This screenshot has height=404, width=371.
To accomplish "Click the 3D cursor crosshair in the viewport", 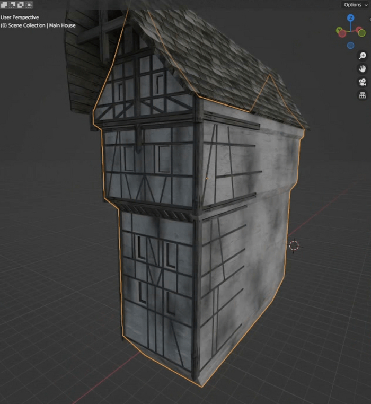I will click(x=294, y=245).
